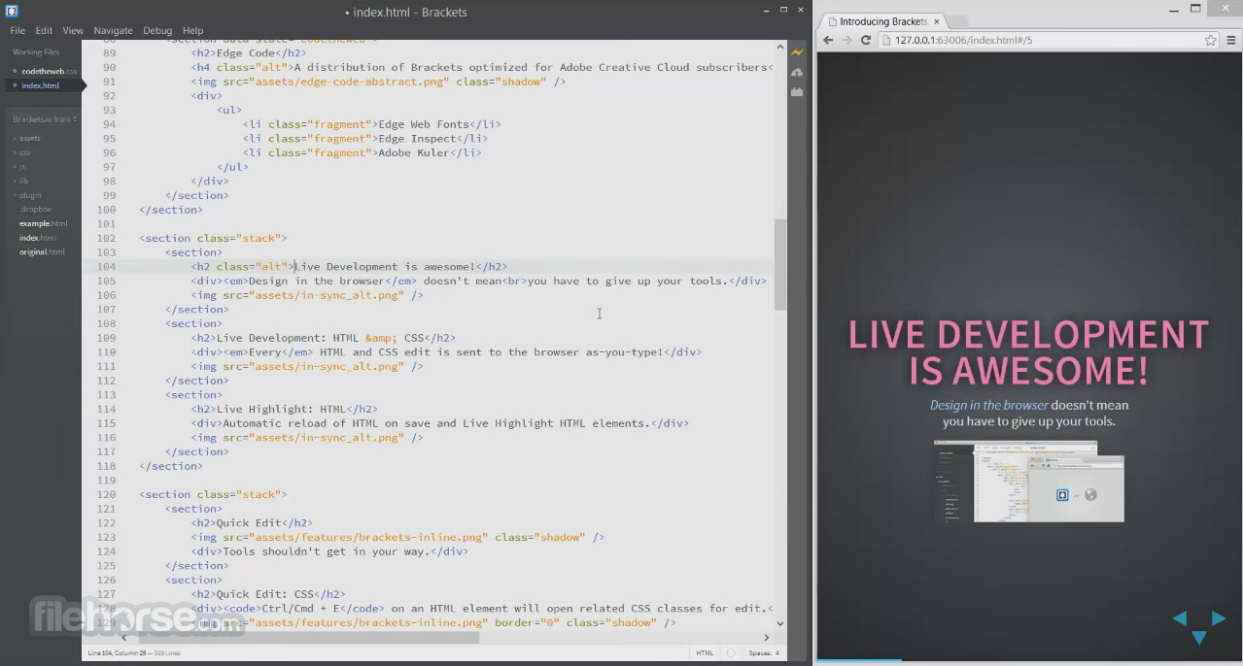
Task: Open the Help menu
Action: tap(193, 31)
